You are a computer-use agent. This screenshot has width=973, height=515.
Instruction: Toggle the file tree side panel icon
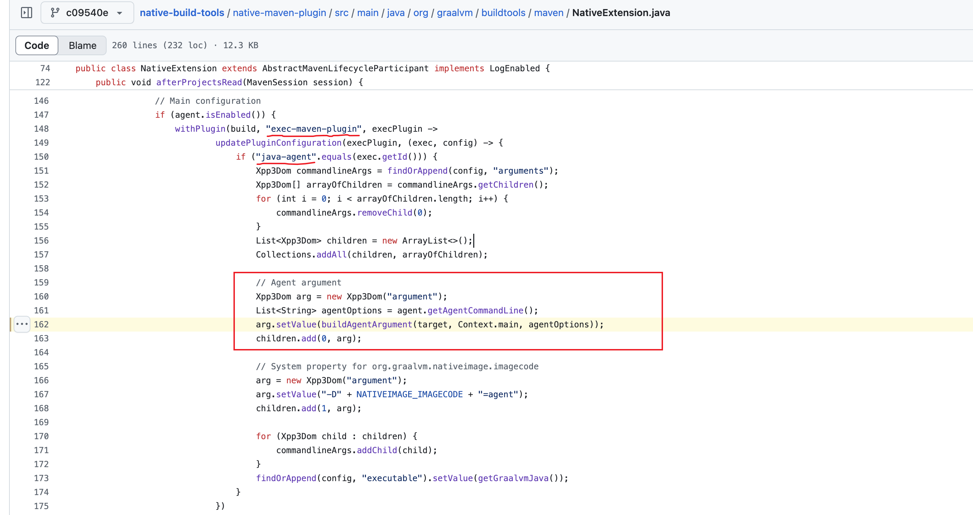pos(27,13)
